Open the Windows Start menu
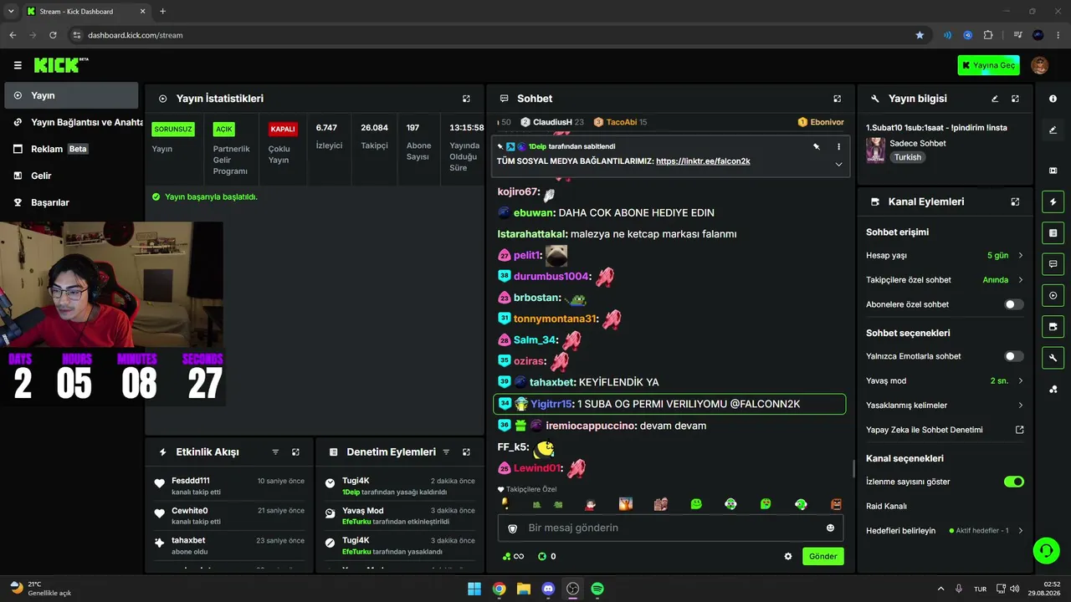Screen dimensions: 1071x602 pyautogui.click(x=474, y=589)
